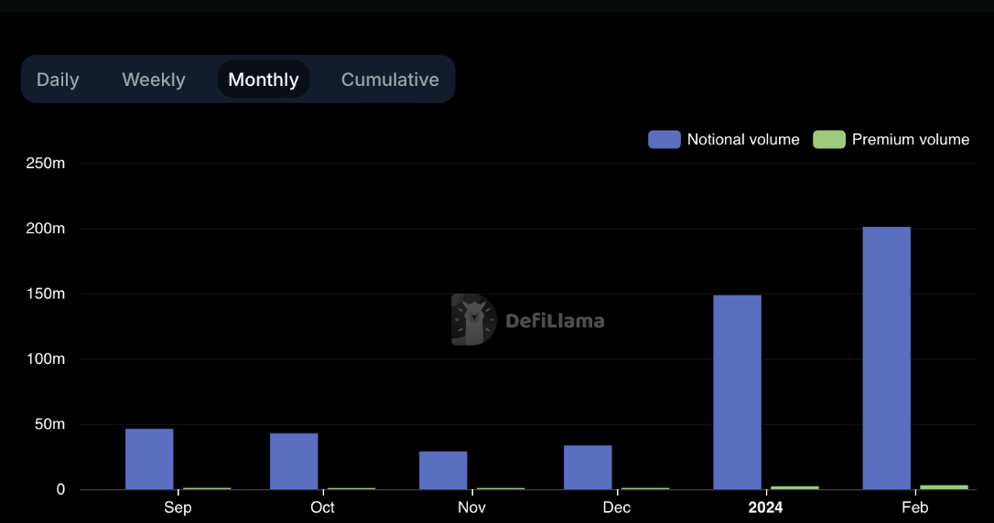
Task: Click the DefiLlama watermark text
Action: click(555, 321)
